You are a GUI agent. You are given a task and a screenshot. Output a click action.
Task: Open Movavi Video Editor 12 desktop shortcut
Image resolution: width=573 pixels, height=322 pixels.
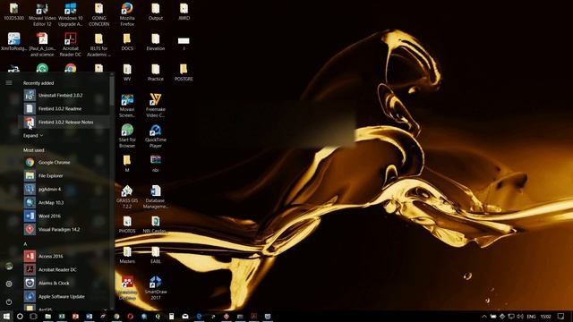[x=42, y=14]
